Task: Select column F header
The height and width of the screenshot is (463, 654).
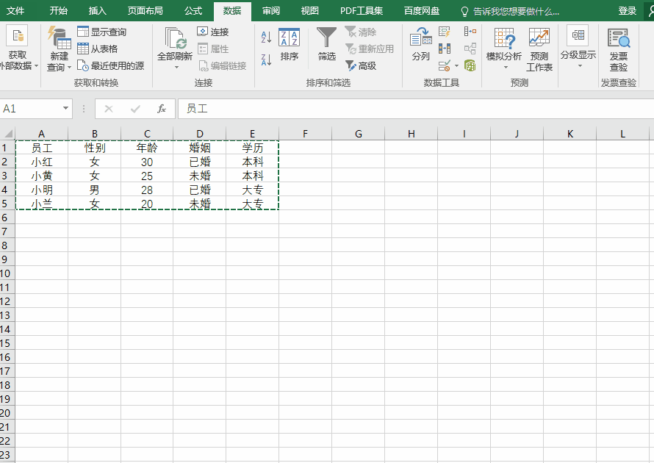Action: tap(305, 134)
